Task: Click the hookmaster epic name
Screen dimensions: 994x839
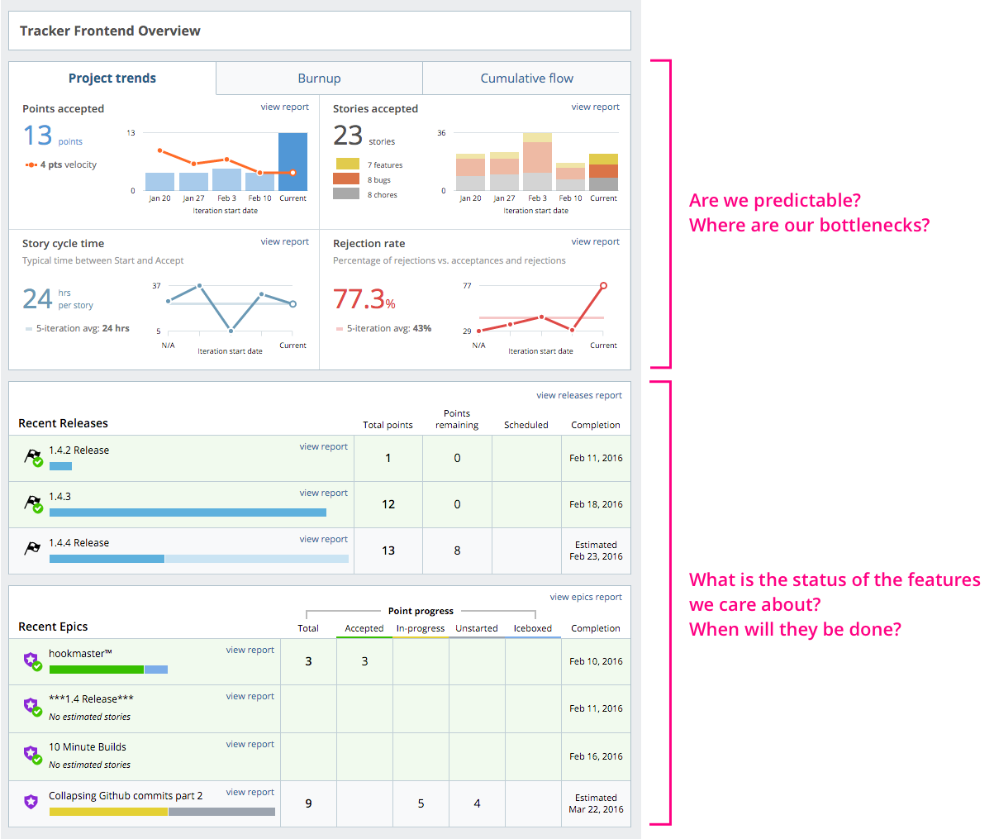Action: click(x=80, y=653)
